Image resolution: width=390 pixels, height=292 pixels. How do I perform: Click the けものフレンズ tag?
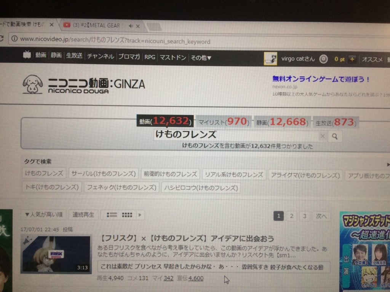tap(44, 173)
